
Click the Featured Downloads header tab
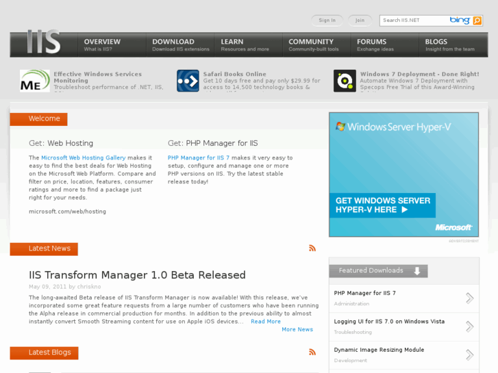point(378,271)
